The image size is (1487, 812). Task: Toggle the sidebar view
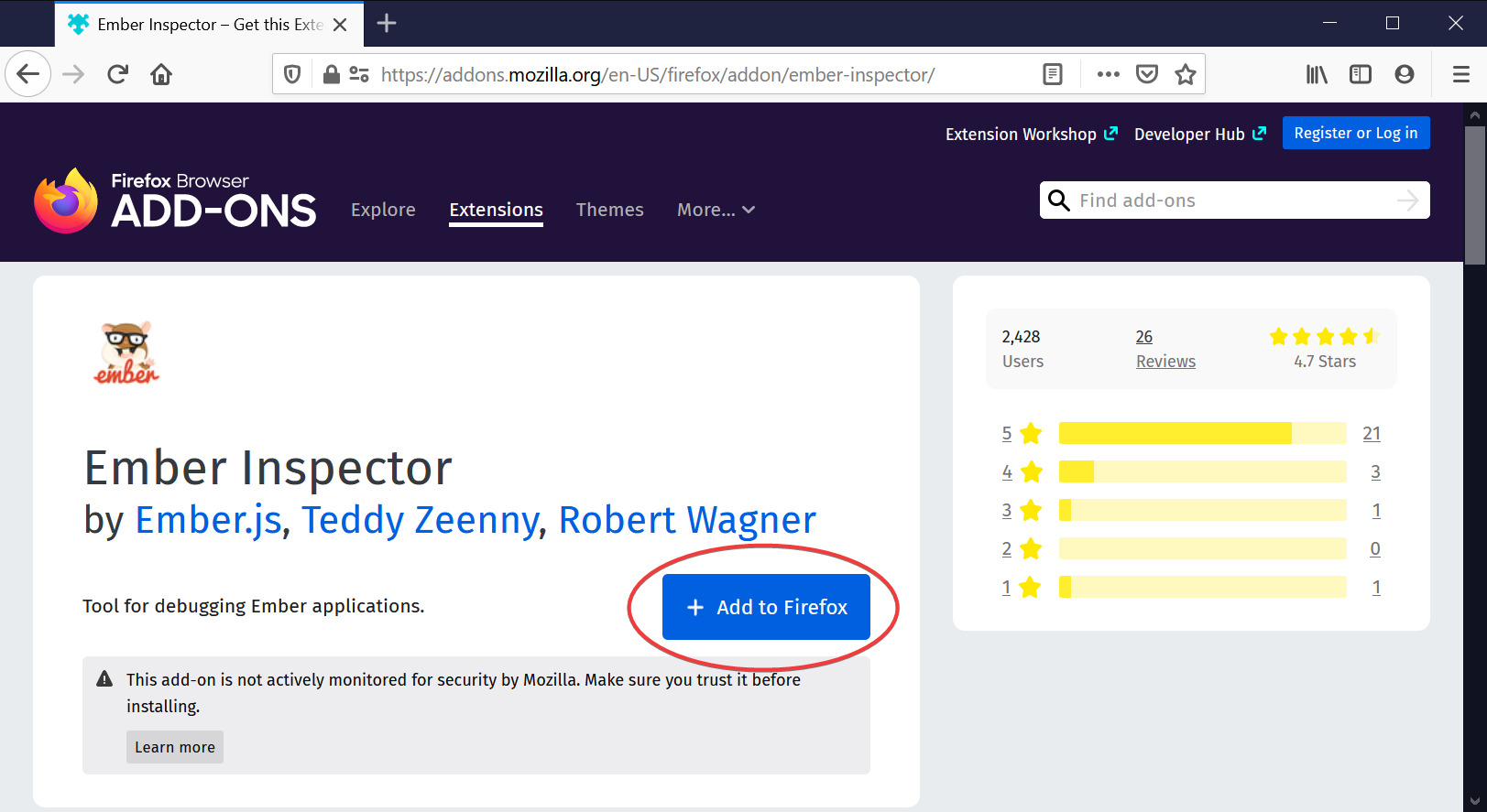pos(1361,74)
